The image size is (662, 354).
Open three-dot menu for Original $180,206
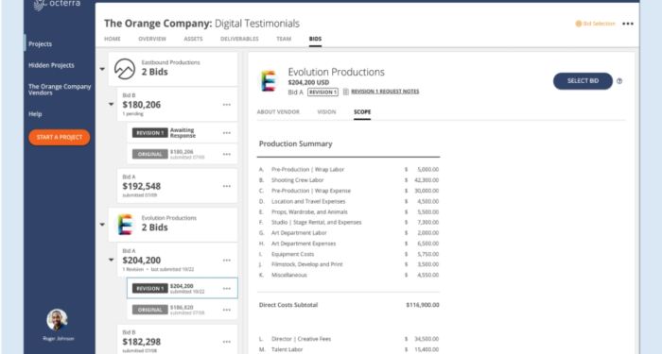click(x=227, y=154)
